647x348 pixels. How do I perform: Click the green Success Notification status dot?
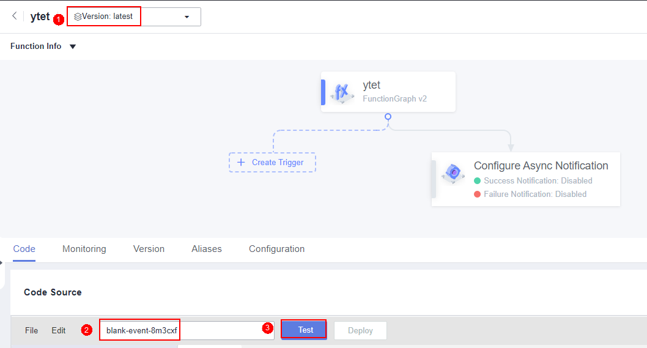click(x=478, y=181)
